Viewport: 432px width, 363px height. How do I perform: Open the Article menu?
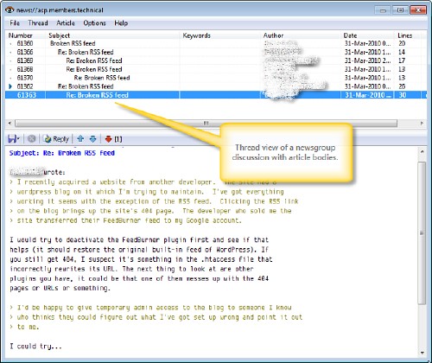[x=66, y=23]
